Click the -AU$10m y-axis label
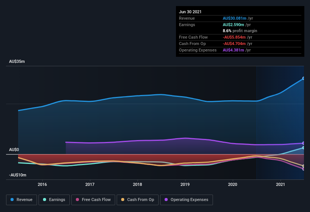 tap(18, 175)
